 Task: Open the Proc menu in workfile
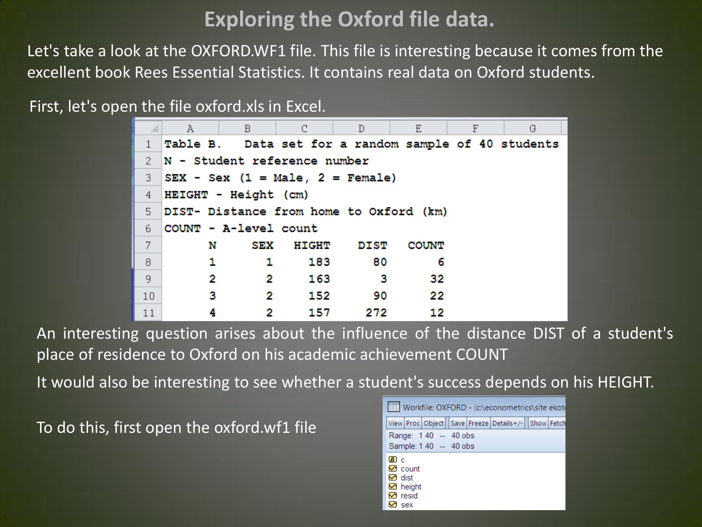413,423
